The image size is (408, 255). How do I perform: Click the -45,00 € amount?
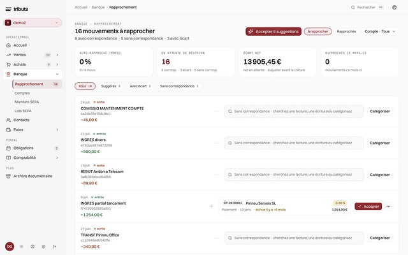tap(89, 120)
